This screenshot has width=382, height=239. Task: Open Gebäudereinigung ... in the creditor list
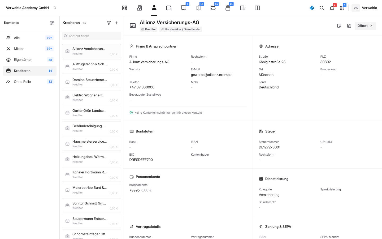coord(92,128)
